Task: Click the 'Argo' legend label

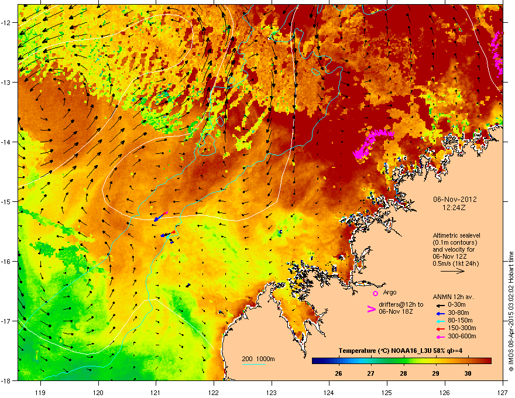Action: (x=390, y=292)
